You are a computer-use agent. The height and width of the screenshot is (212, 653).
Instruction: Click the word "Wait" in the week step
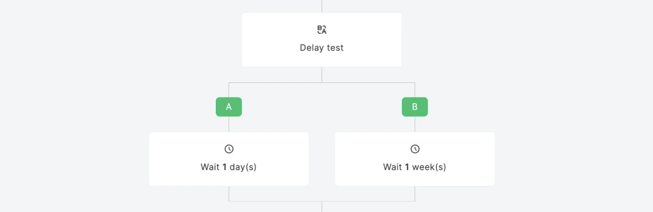(392, 167)
